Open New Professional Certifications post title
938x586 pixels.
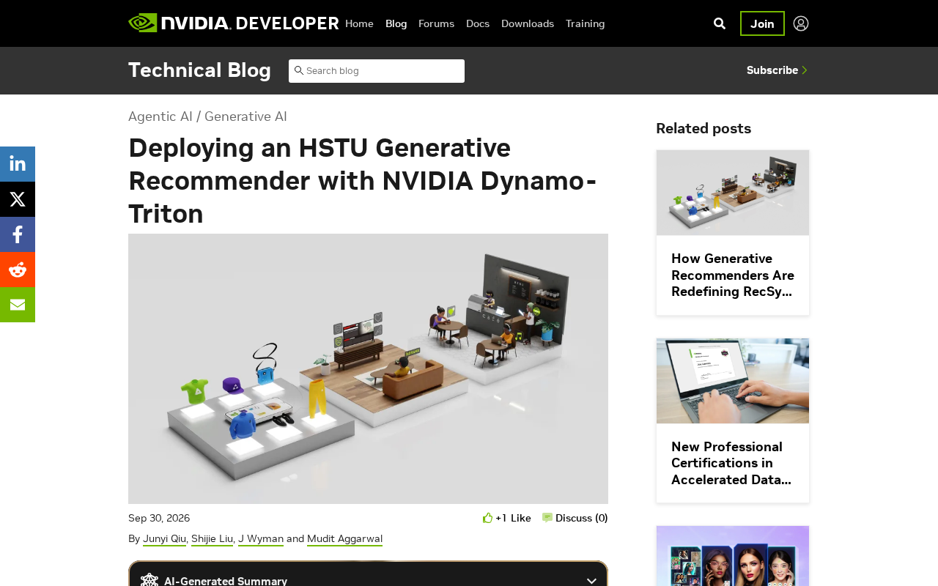pyautogui.click(x=731, y=463)
